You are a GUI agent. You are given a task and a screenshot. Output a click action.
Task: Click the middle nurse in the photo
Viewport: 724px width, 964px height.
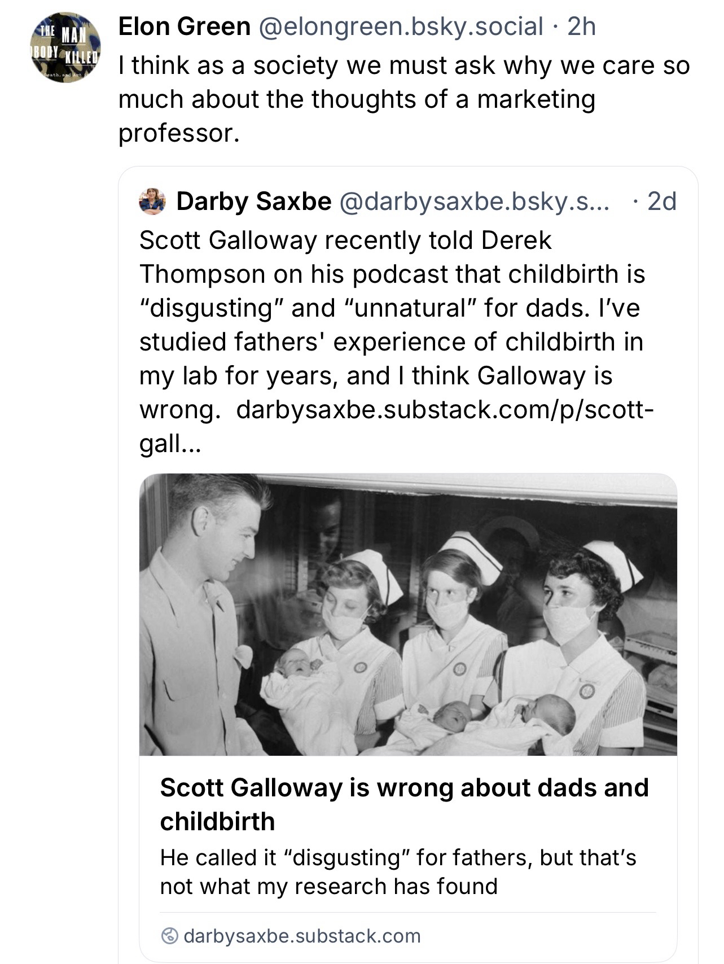pos(451,632)
